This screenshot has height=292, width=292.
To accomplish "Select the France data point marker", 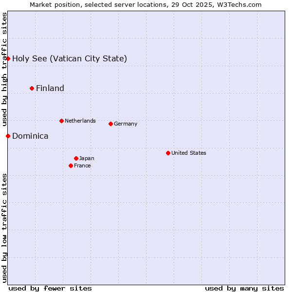I will pos(71,165).
